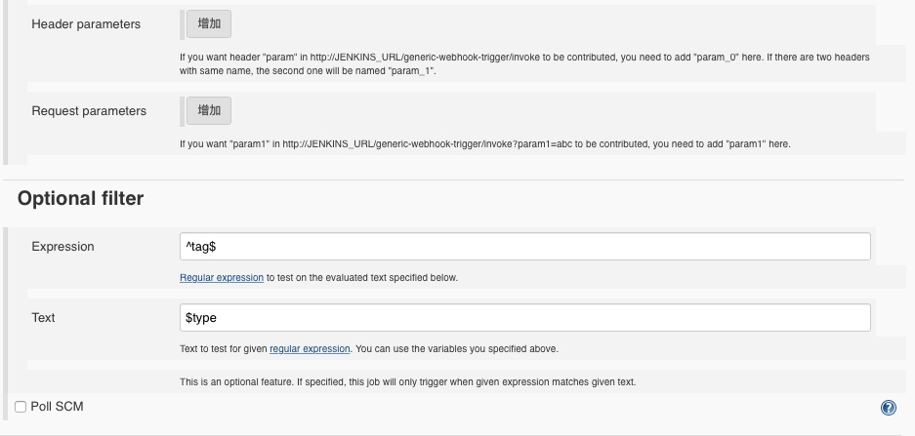Add a request parameter with 增加 button

(x=209, y=111)
